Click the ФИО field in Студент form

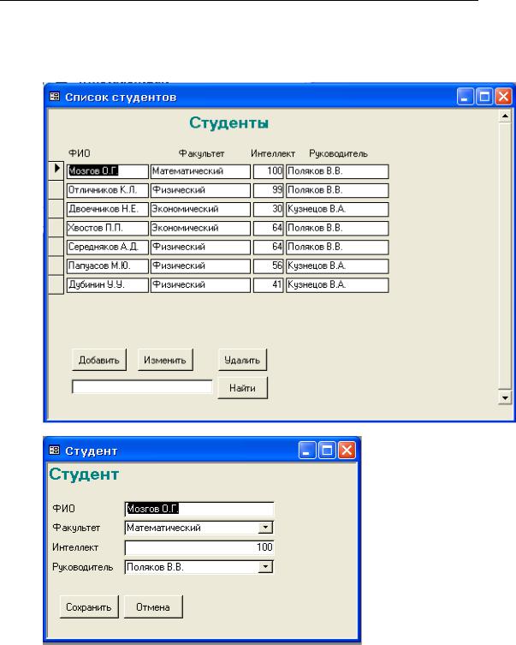199,509
